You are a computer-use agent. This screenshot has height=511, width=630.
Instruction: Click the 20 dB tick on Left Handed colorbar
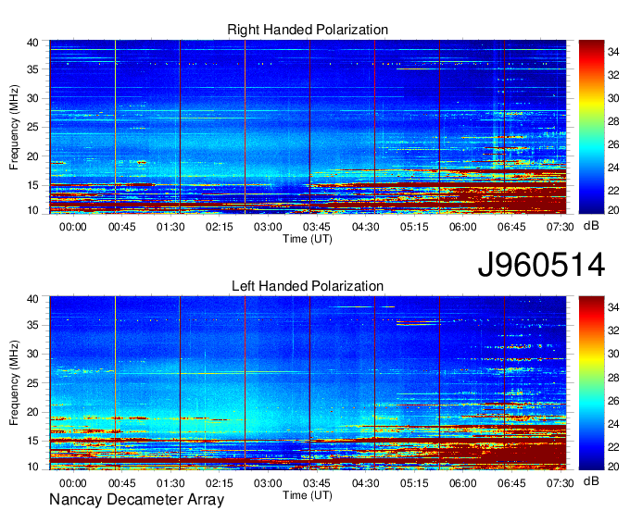pos(613,467)
